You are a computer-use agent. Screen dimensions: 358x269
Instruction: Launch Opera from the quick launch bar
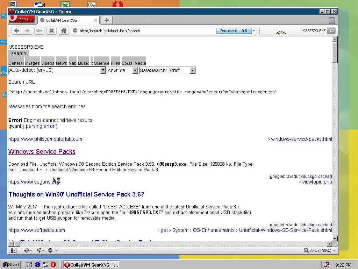click(53, 265)
